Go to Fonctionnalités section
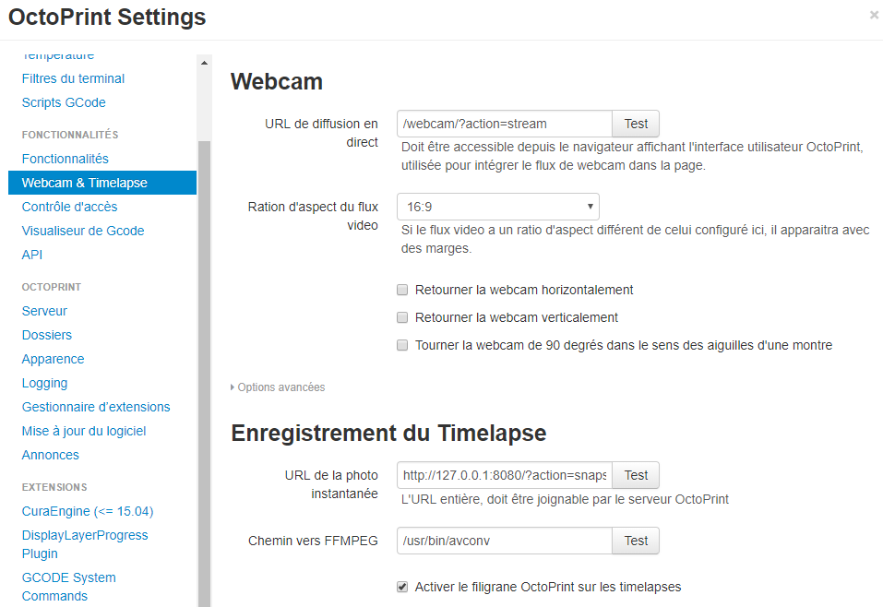Image resolution: width=883 pixels, height=607 pixels. pyautogui.click(x=66, y=159)
